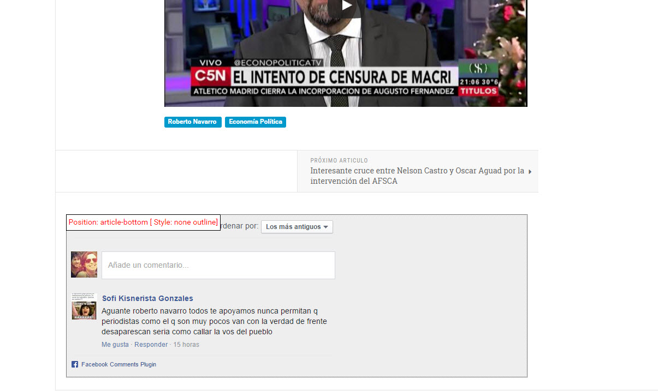Click the next article arrow icon
Image resolution: width=658 pixels, height=391 pixels.
coord(530,171)
